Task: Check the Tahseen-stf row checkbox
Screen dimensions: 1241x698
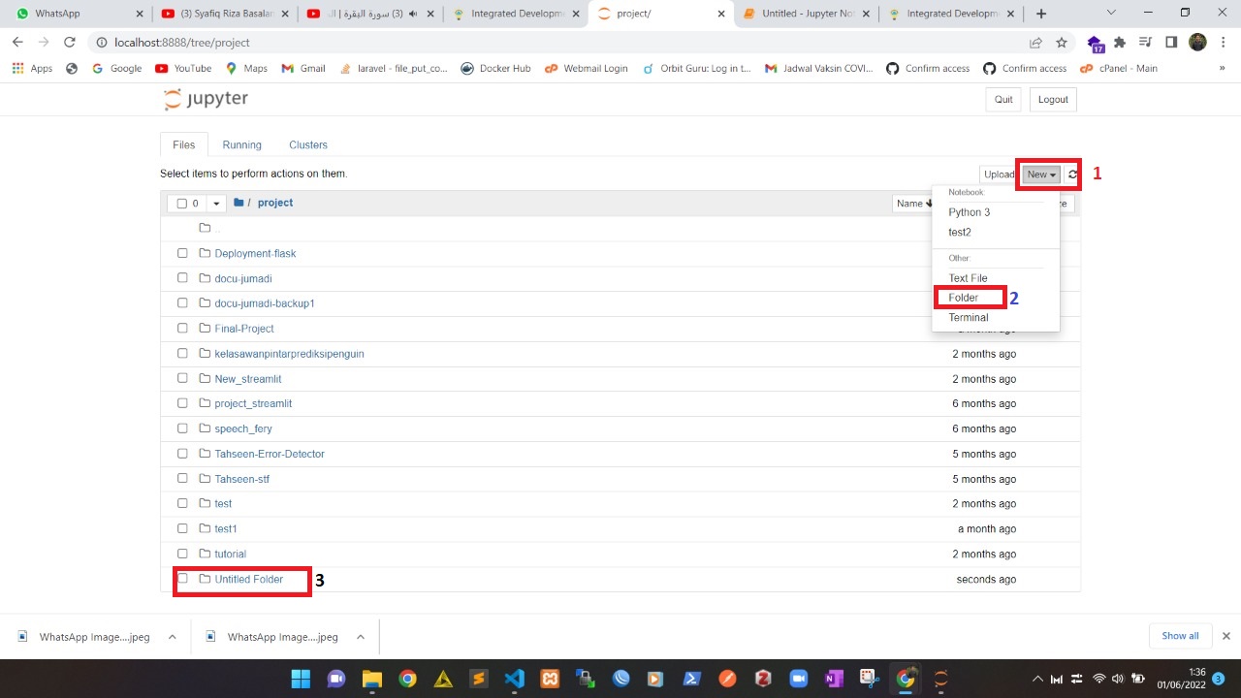Action: click(x=182, y=479)
